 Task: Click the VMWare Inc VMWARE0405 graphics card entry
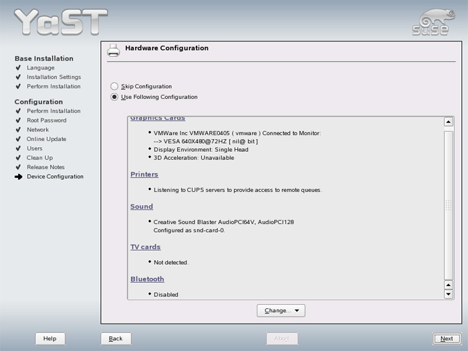(x=237, y=133)
